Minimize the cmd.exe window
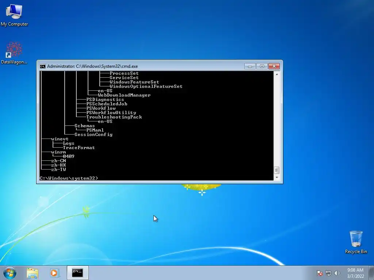 click(x=250, y=66)
